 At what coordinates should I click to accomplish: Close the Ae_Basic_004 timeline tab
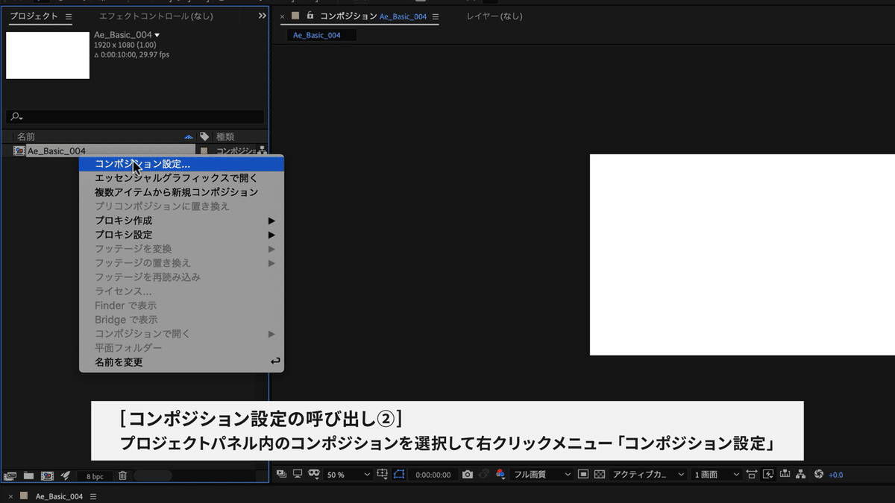click(x=10, y=496)
